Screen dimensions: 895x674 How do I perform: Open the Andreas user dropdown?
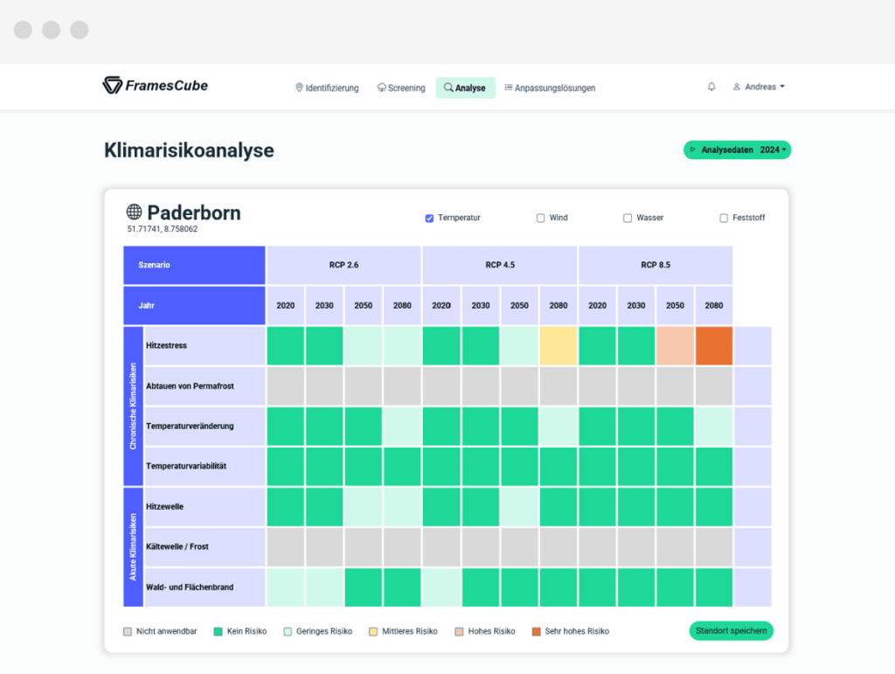(760, 87)
